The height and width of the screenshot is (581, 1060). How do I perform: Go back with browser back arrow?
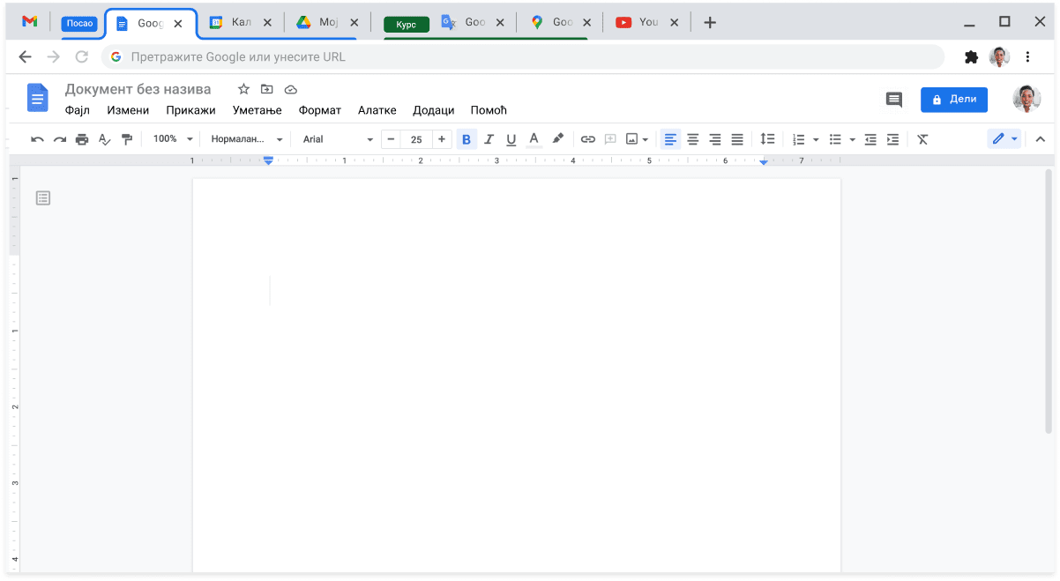click(25, 57)
